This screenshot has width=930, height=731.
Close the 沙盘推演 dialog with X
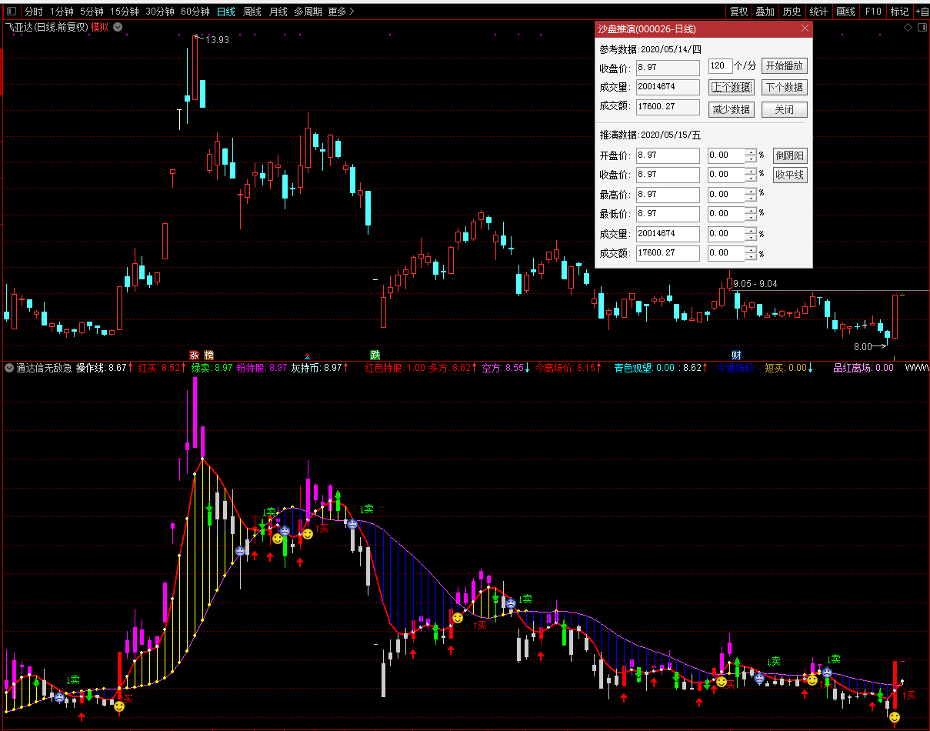pos(805,28)
